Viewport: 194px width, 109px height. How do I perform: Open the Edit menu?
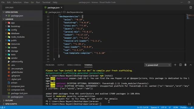coord(9,2)
